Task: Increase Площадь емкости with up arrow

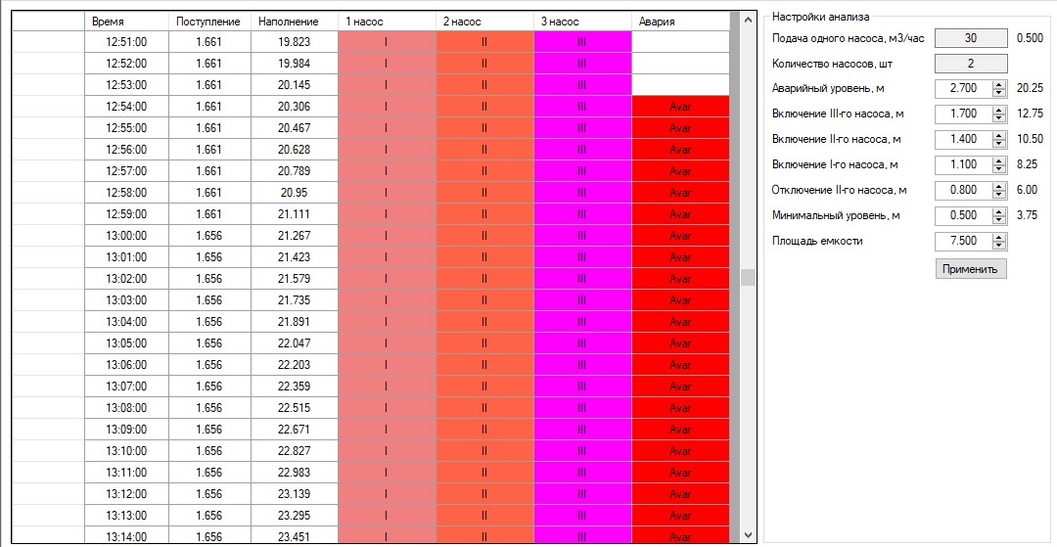Action: tap(998, 238)
